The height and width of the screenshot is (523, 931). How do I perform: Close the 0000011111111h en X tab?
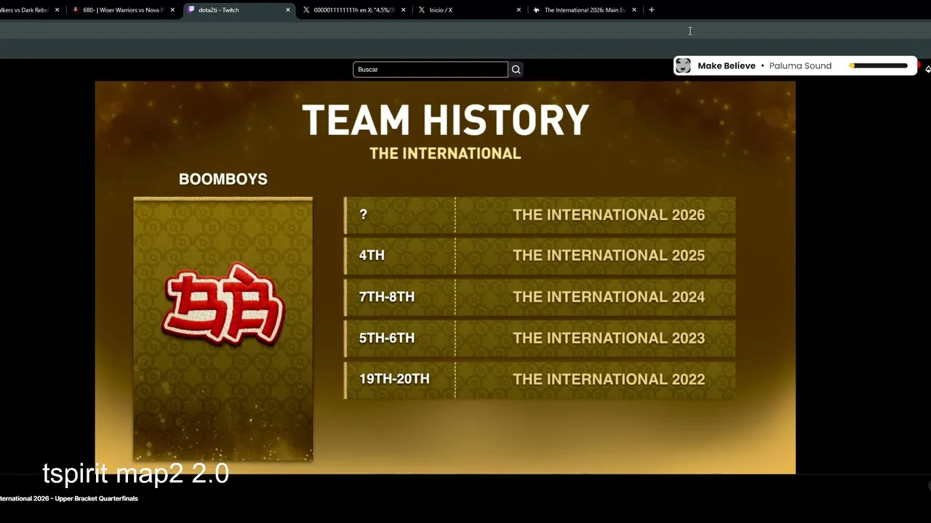[x=403, y=10]
